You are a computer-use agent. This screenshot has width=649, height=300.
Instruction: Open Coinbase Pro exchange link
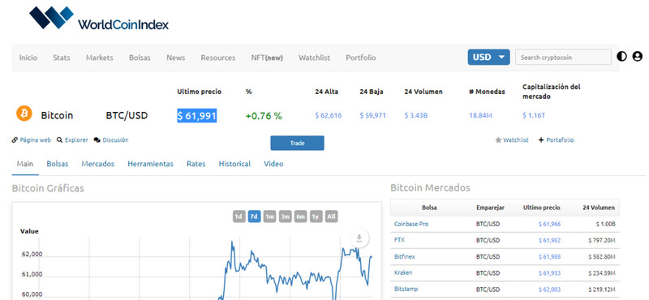pos(411,224)
